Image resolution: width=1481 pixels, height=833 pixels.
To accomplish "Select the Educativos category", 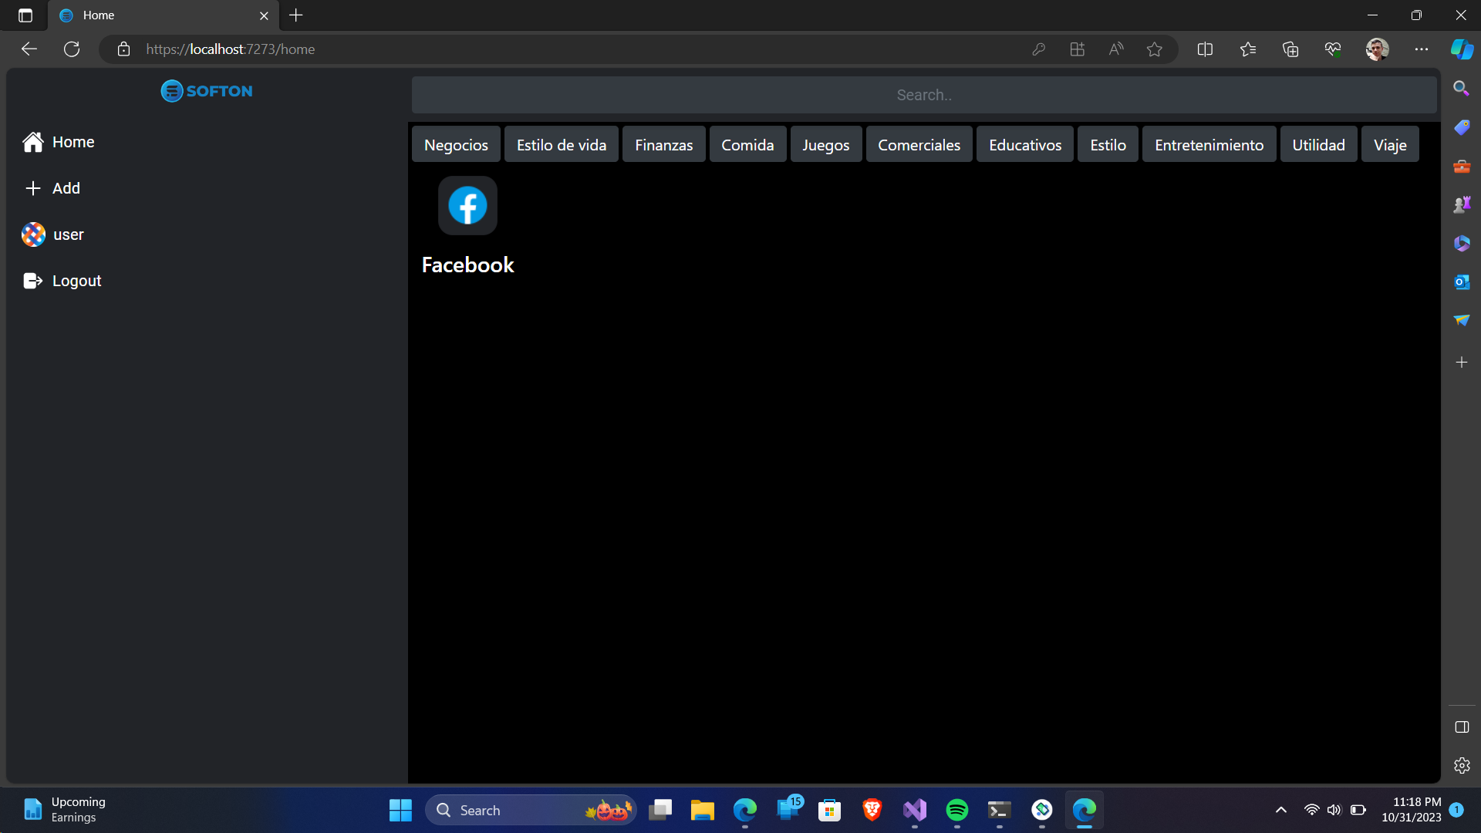I will [1025, 144].
